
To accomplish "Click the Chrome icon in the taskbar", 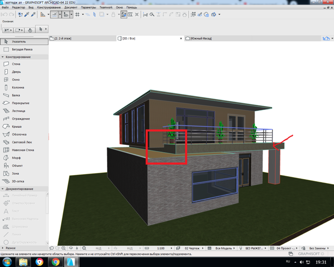I will 55,261.
